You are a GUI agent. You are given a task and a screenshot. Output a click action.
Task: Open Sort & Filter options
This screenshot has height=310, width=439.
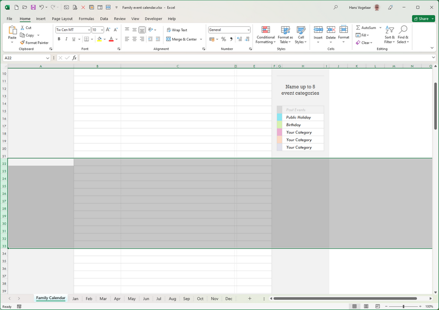point(390,35)
